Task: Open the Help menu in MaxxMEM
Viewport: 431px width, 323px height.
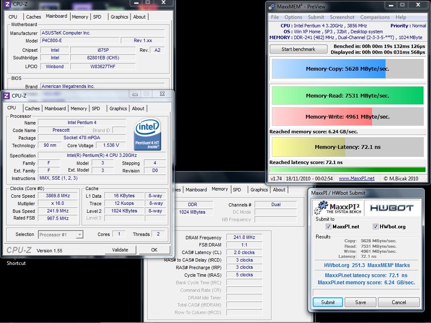Action: click(x=401, y=17)
